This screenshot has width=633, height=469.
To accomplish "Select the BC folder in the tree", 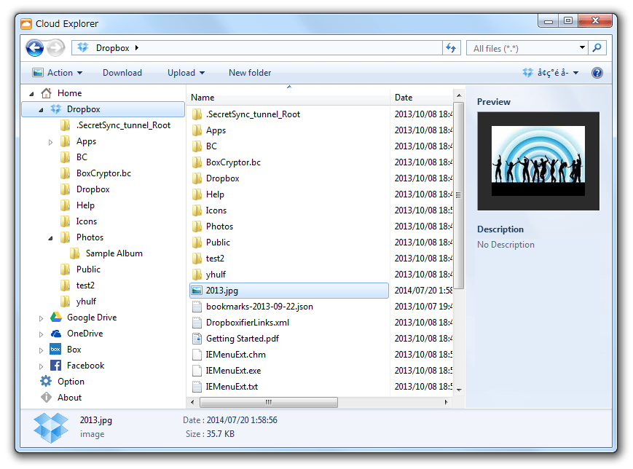I will (x=82, y=157).
